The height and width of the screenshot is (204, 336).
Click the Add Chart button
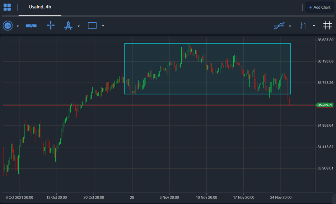click(x=319, y=7)
